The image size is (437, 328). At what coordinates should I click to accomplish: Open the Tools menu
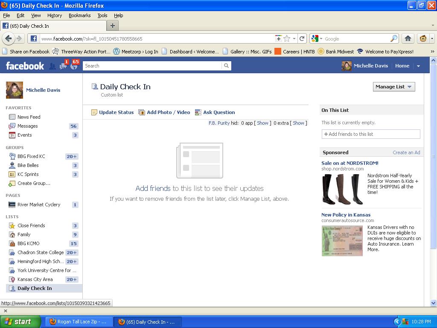click(x=102, y=15)
